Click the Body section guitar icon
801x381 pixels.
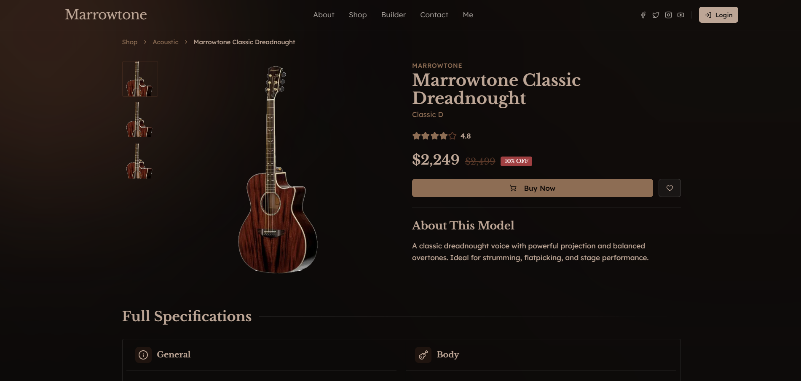(423, 355)
